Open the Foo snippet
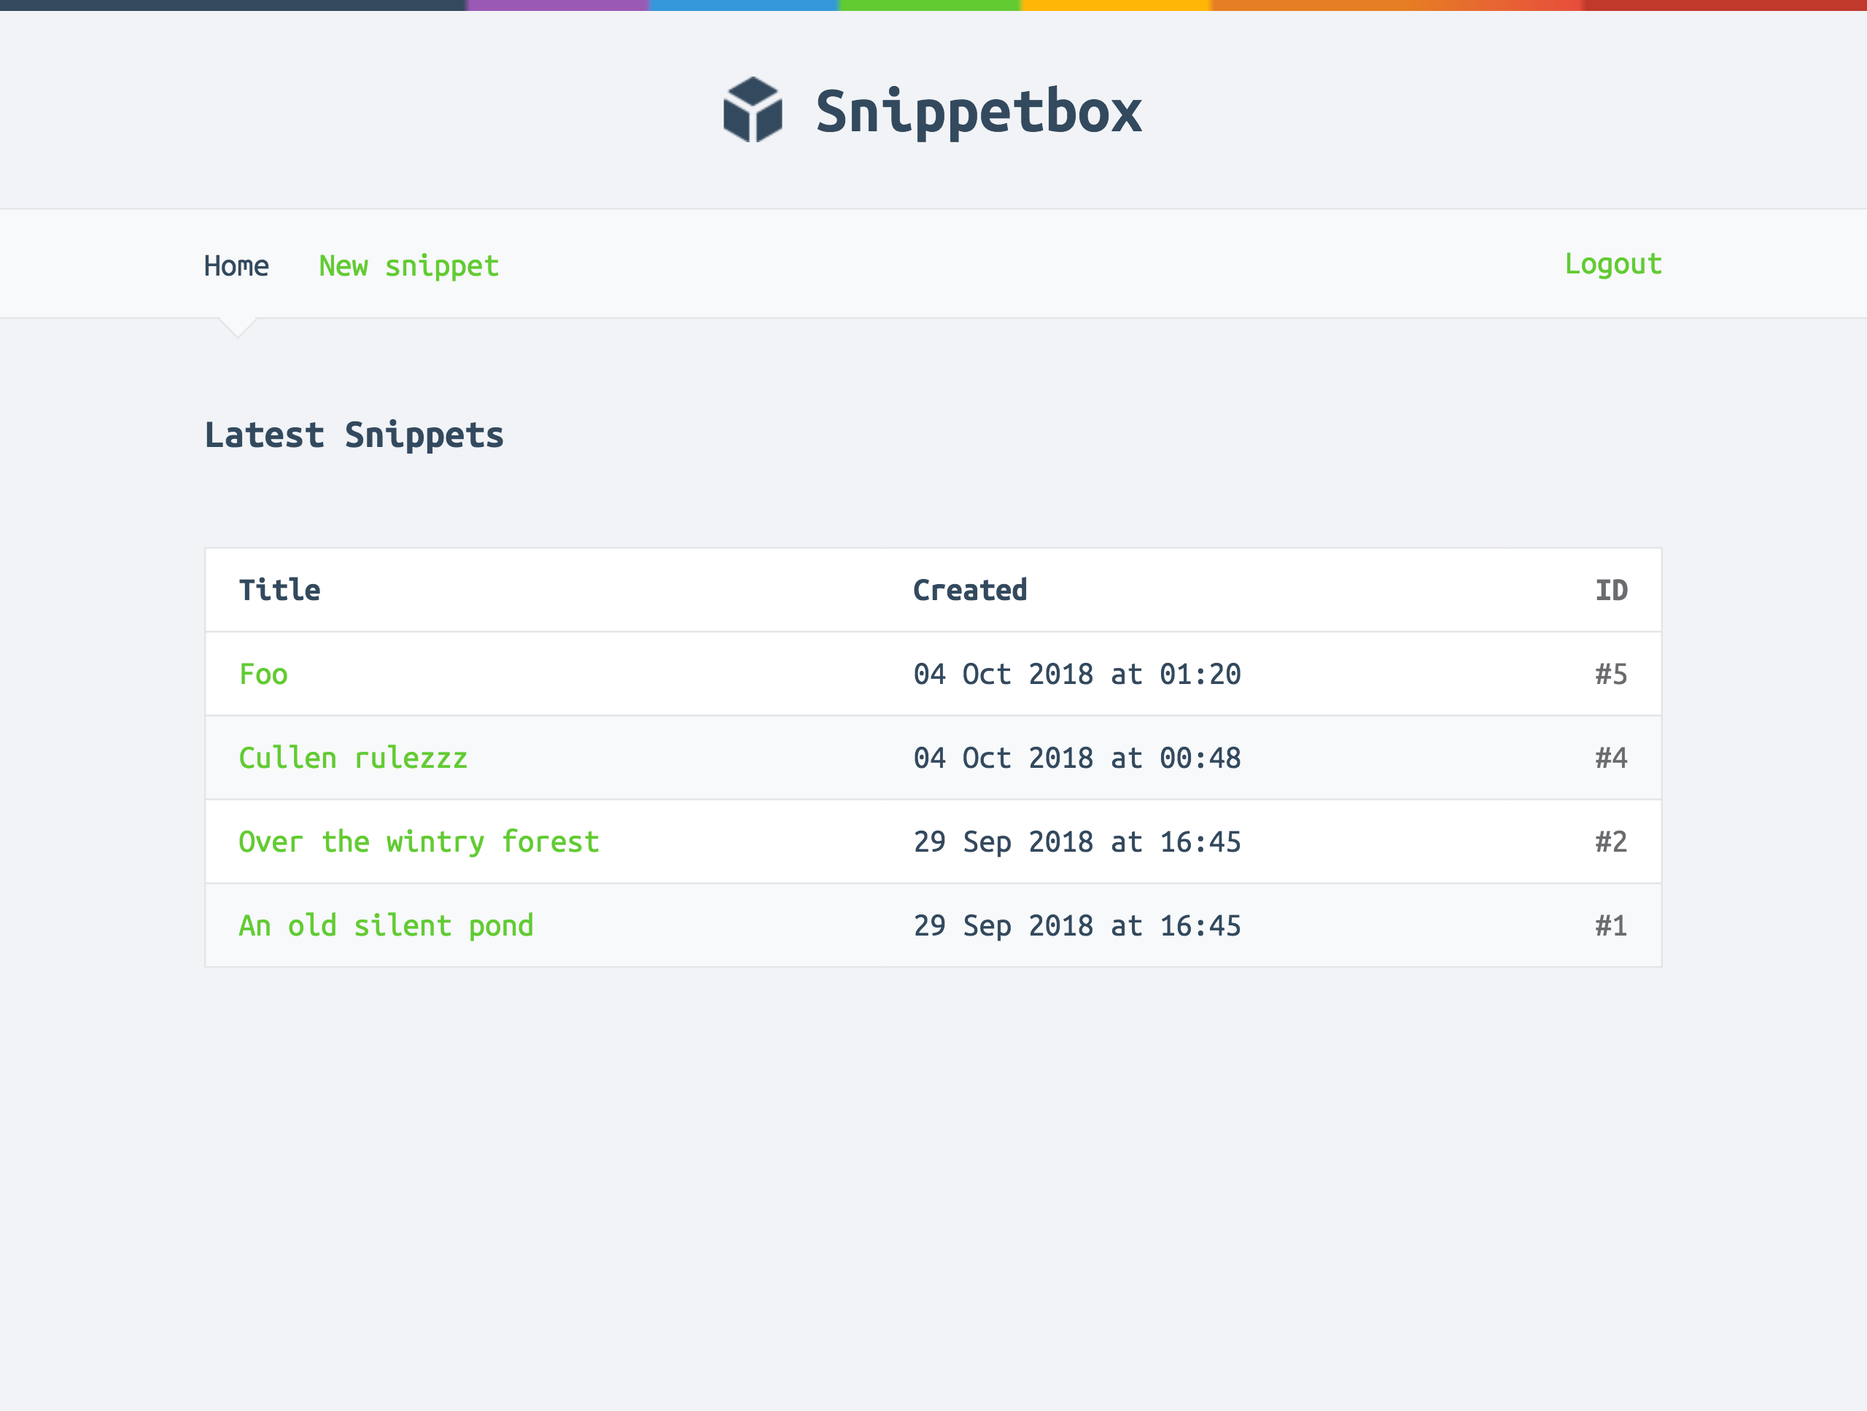 tap(263, 674)
